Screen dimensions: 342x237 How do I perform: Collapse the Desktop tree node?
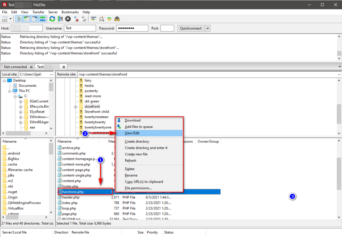[x=4, y=81]
